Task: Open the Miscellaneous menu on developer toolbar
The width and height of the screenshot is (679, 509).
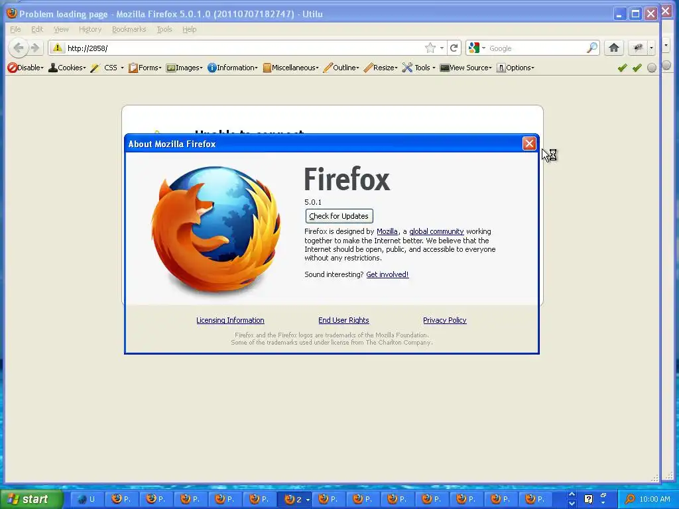Action: tap(290, 68)
